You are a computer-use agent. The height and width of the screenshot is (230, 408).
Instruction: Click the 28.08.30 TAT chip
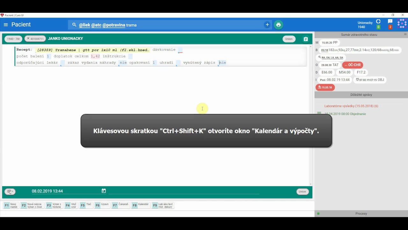point(330,65)
